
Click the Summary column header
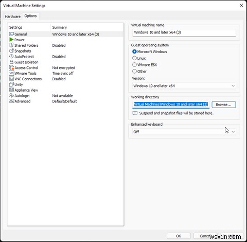pyautogui.click(x=60, y=27)
